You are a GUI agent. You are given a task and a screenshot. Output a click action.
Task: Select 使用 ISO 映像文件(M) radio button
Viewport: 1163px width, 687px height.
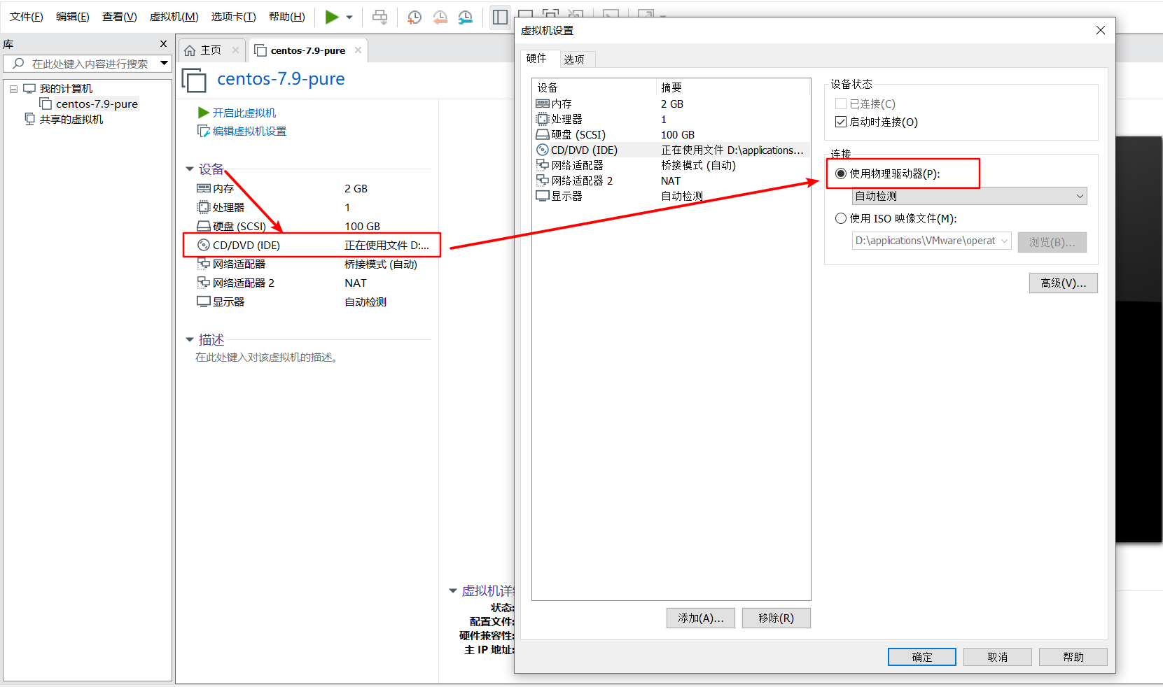click(x=841, y=218)
